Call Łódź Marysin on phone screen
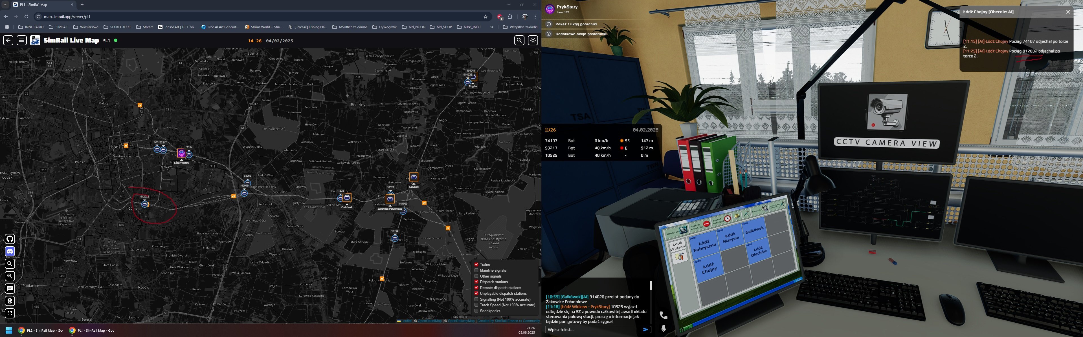 point(731,237)
